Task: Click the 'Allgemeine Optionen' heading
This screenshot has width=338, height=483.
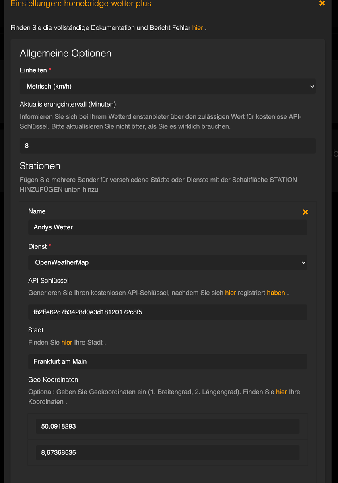Action: 66,53
